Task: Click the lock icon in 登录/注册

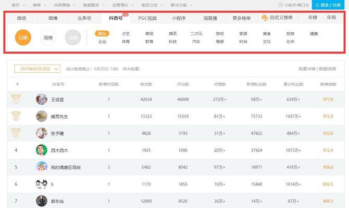Action: click(x=318, y=5)
